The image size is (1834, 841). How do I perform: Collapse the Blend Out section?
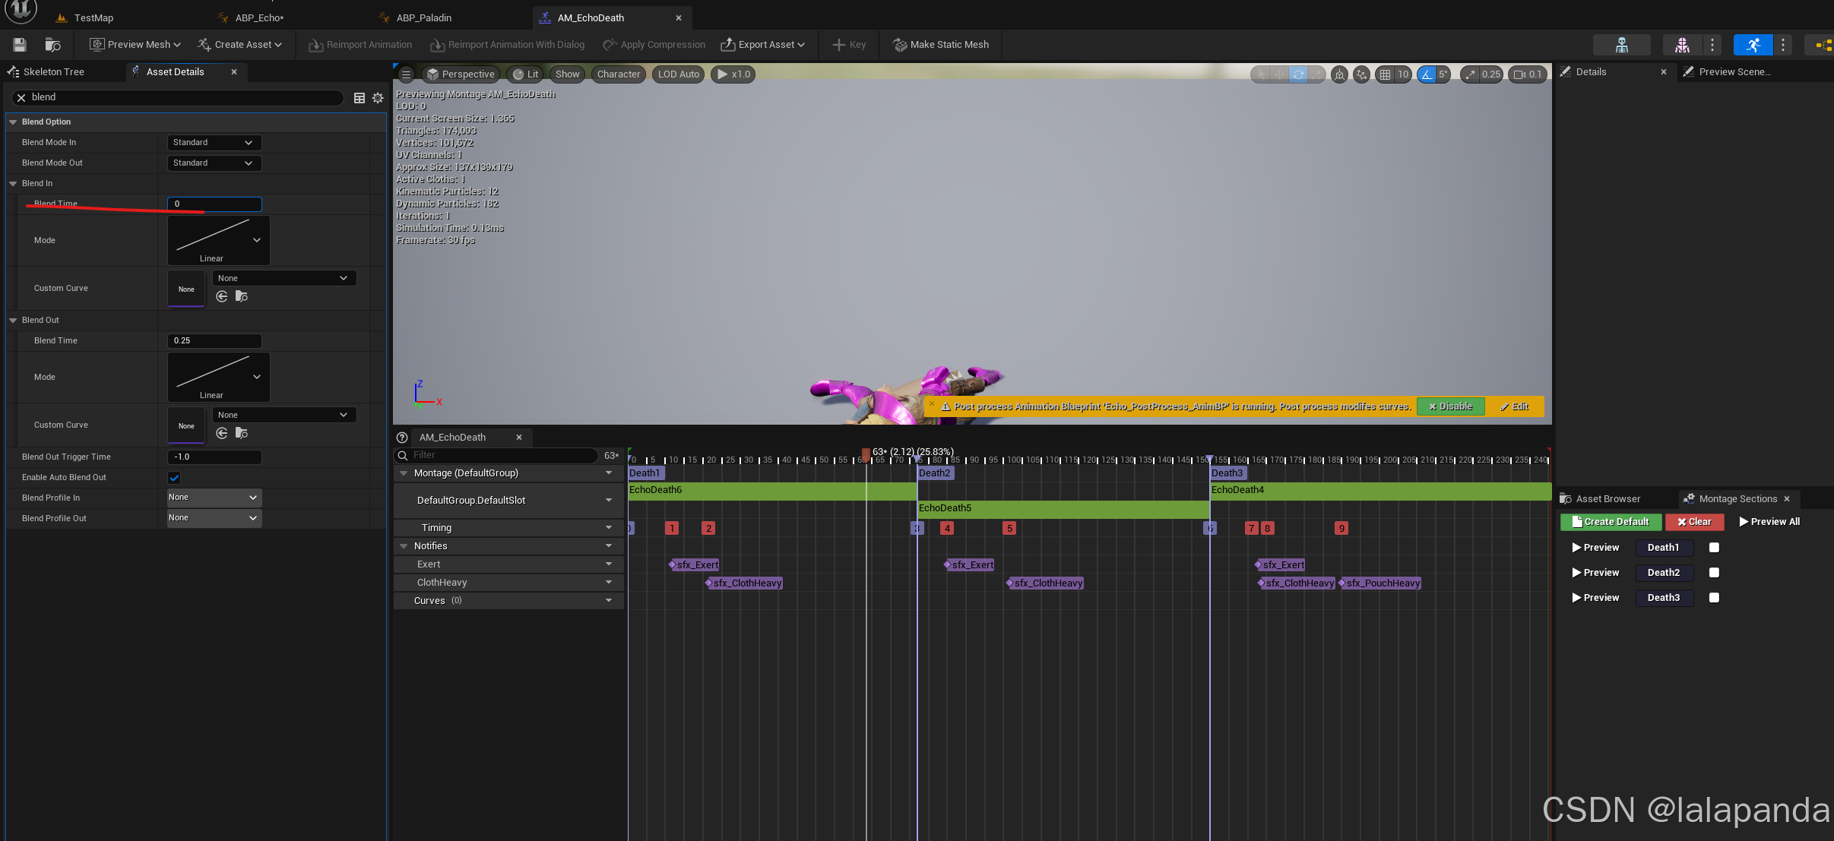click(13, 321)
